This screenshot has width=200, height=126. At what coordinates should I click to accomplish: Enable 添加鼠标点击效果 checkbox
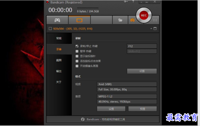click(77, 61)
